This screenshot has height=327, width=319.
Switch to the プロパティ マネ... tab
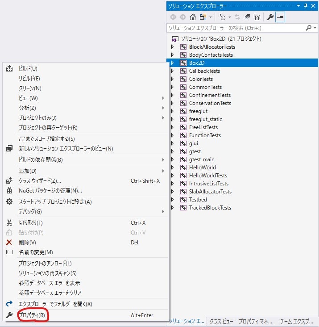click(x=255, y=321)
